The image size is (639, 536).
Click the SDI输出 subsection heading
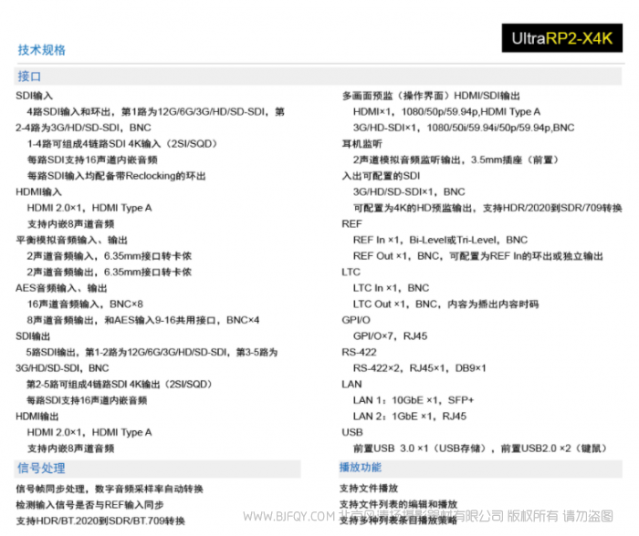click(x=35, y=336)
